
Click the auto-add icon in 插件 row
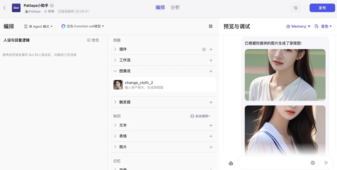pyautogui.click(x=204, y=49)
